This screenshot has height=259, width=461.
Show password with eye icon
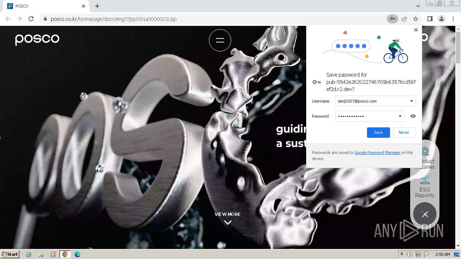(x=413, y=116)
